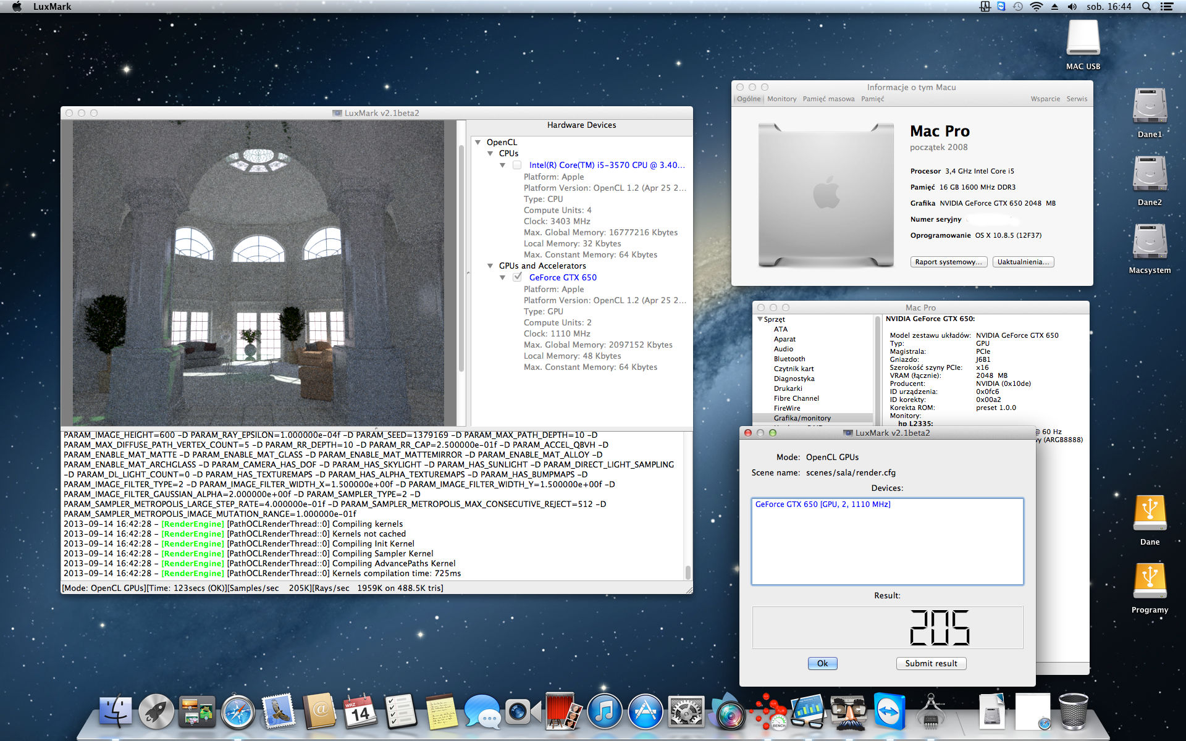1186x741 pixels.
Task: Enable the Intel Core i5-3570 CPU checkbox
Action: pyautogui.click(x=517, y=165)
